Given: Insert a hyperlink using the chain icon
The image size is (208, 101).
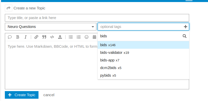Looking at the screenshot, I should tap(36, 37).
